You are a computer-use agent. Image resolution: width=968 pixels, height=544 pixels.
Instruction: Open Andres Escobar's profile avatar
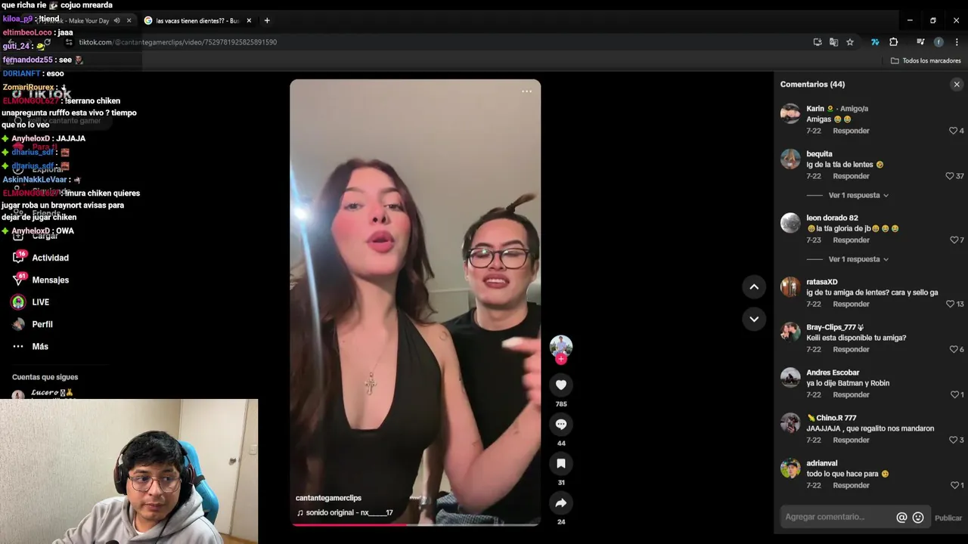790,377
